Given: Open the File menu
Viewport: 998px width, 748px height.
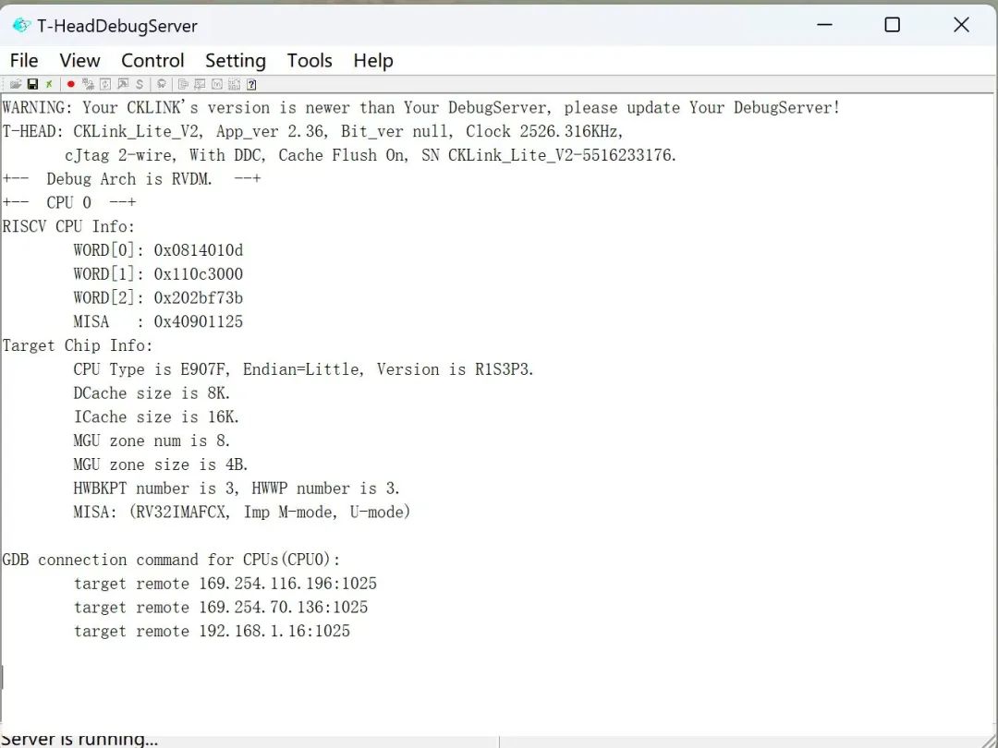Looking at the screenshot, I should tap(24, 60).
